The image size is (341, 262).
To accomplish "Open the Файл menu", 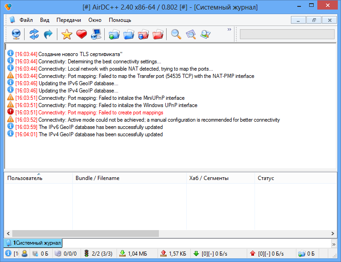I will click(x=26, y=20).
